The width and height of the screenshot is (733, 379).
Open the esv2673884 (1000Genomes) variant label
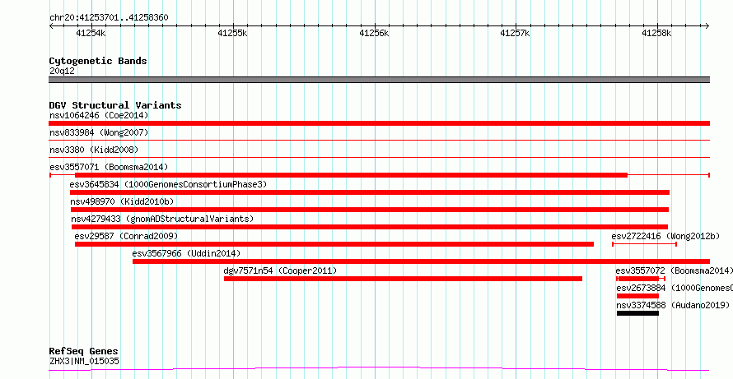(674, 288)
